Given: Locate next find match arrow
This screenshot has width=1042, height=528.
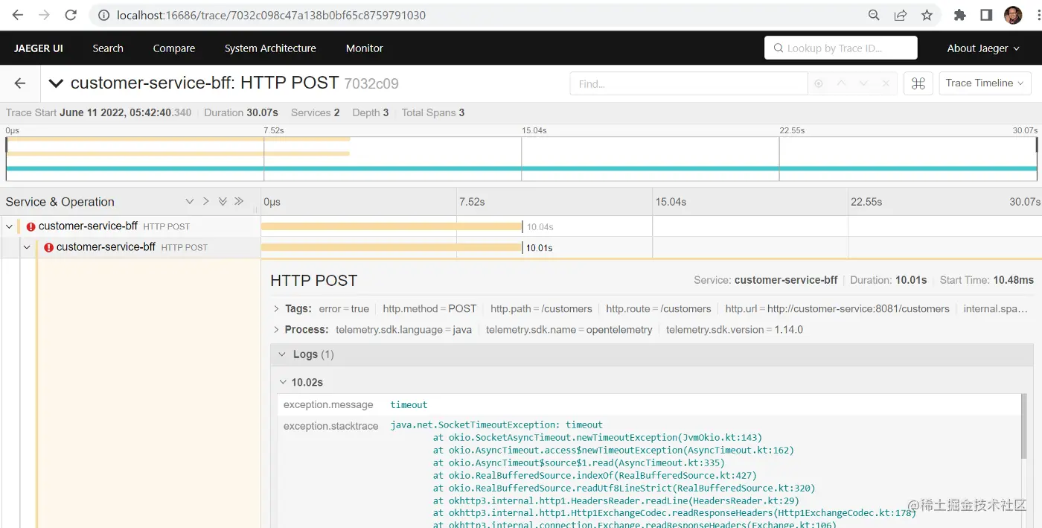Looking at the screenshot, I should [x=863, y=83].
